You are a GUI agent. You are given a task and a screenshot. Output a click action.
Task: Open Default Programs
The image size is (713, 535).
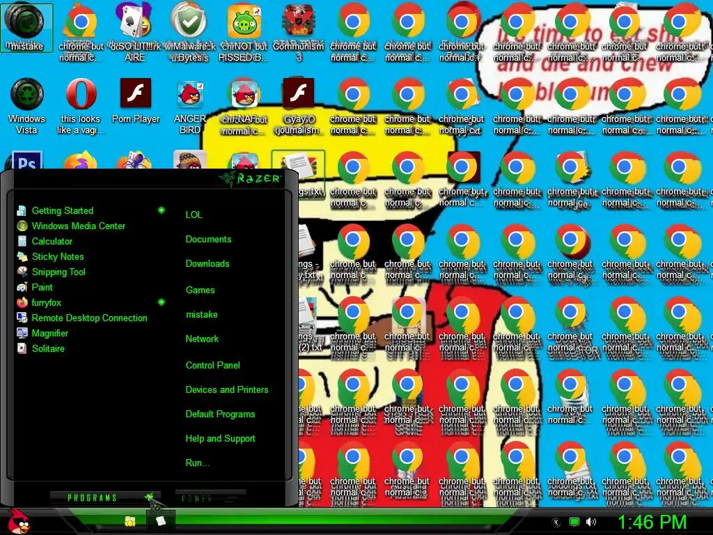click(220, 414)
